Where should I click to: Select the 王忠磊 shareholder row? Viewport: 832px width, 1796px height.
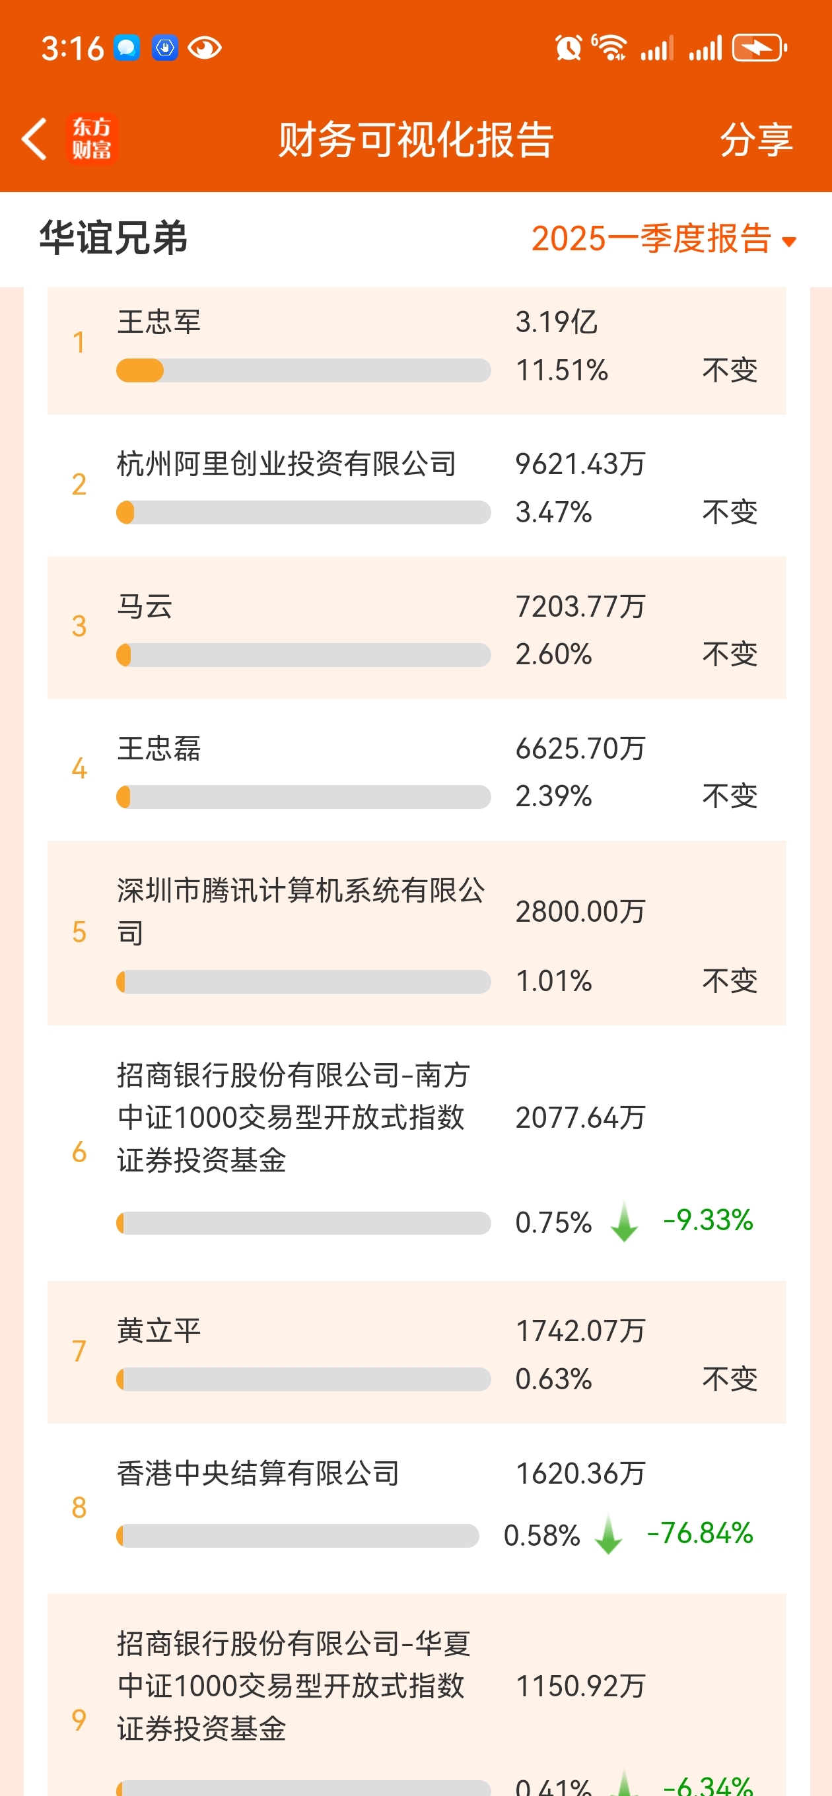pyautogui.click(x=417, y=770)
